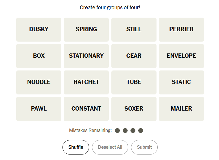Pick the NOODLE word tile

(39, 82)
